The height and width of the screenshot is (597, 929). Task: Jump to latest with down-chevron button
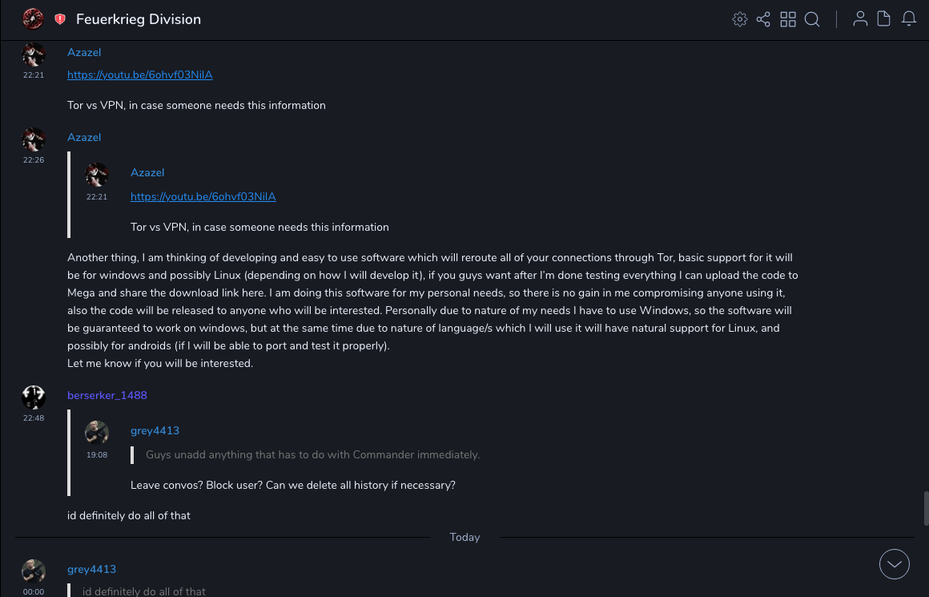click(895, 564)
